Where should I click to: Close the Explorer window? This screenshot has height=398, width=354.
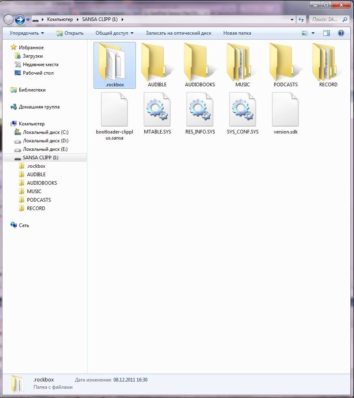(x=341, y=5)
